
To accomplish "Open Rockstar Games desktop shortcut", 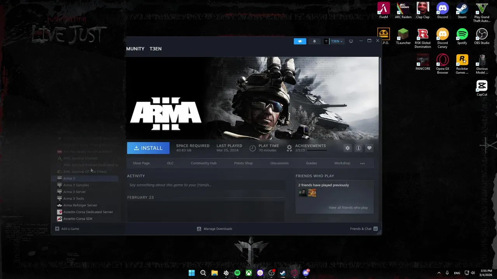I will click(x=462, y=64).
